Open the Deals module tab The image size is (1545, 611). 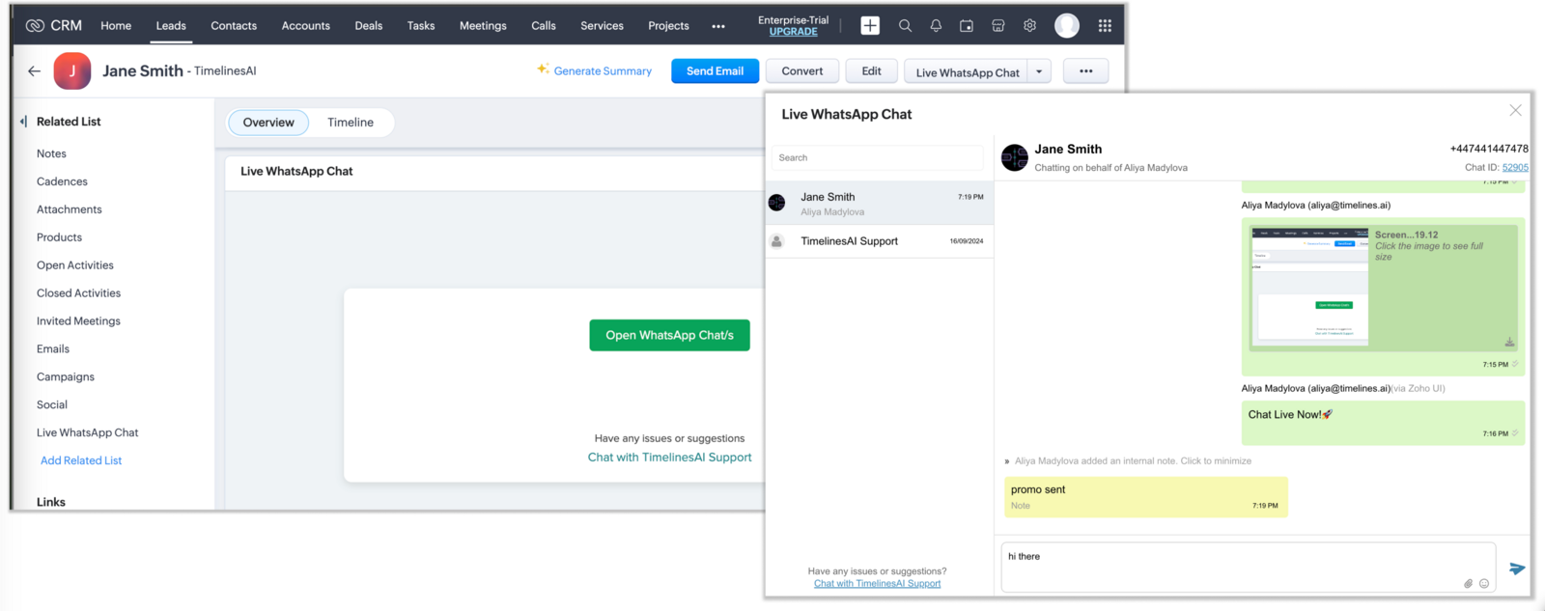(x=368, y=26)
